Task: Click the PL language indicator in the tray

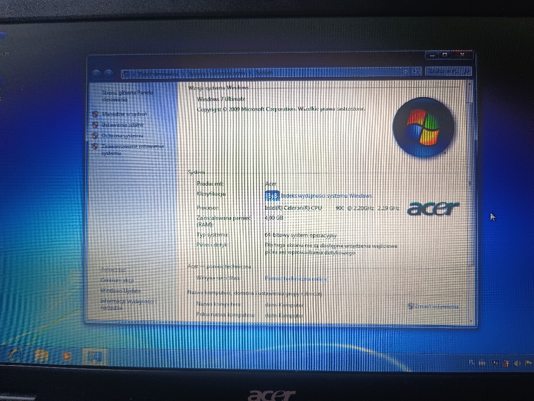Action: [x=472, y=363]
